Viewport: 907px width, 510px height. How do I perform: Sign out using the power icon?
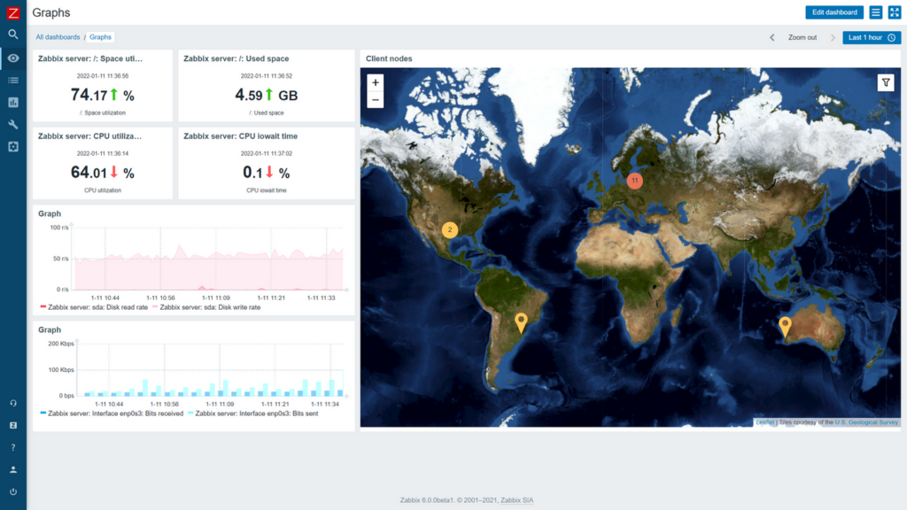click(12, 491)
